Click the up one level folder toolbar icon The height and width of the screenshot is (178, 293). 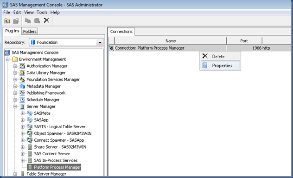coord(7,20)
